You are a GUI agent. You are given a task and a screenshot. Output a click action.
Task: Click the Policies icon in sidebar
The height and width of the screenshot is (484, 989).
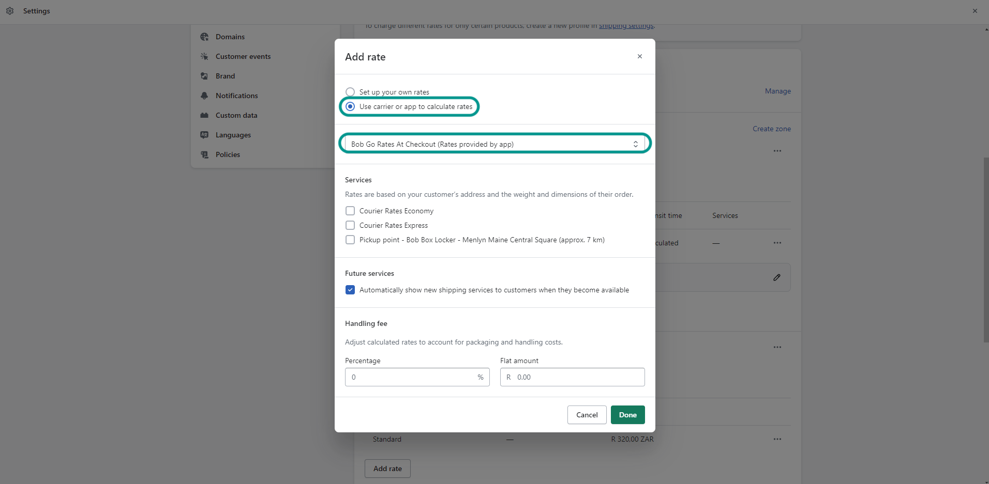204,154
